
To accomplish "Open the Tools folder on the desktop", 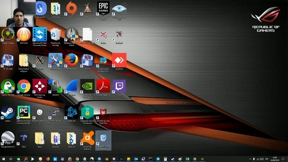I will [40, 139].
